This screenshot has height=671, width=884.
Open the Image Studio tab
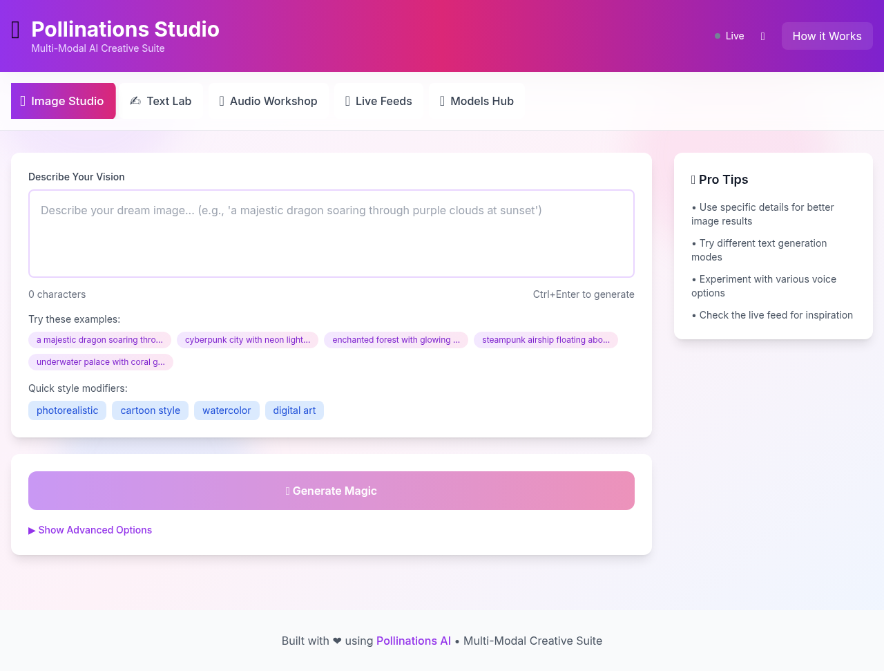(x=63, y=101)
